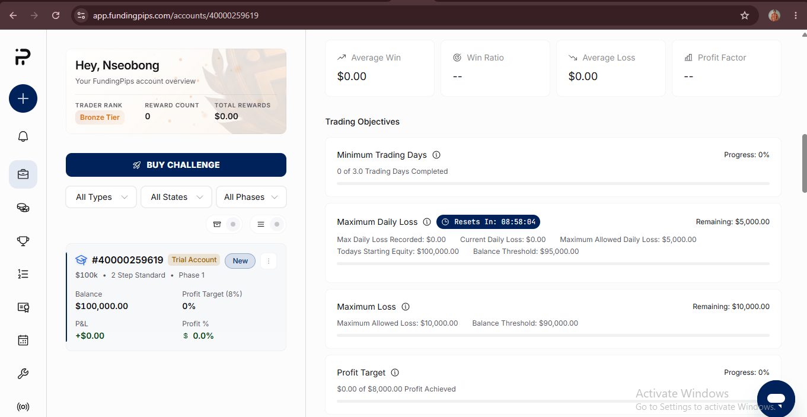Click the coins icon in sidebar
The width and height of the screenshot is (807, 417).
[23, 208]
